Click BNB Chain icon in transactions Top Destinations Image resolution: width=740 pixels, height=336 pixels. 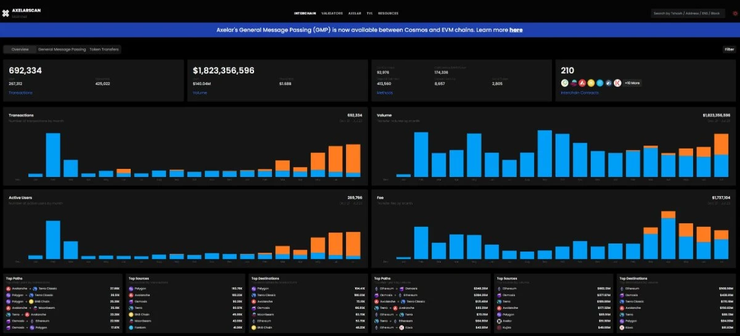pyautogui.click(x=254, y=328)
